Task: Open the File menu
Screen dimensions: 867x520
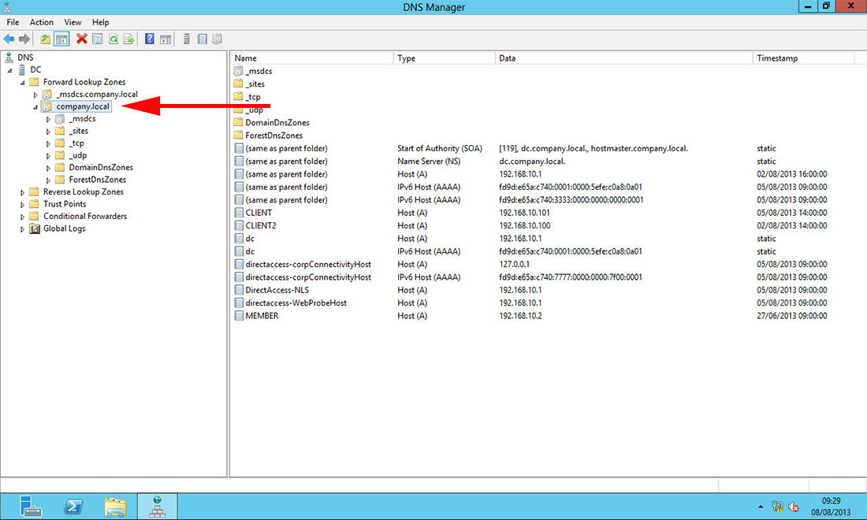Action: pos(13,22)
